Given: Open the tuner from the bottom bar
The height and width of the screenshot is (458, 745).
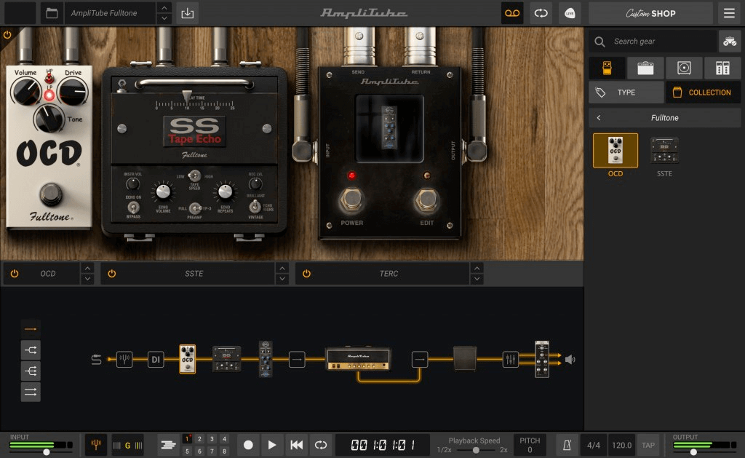Looking at the screenshot, I should coord(97,445).
